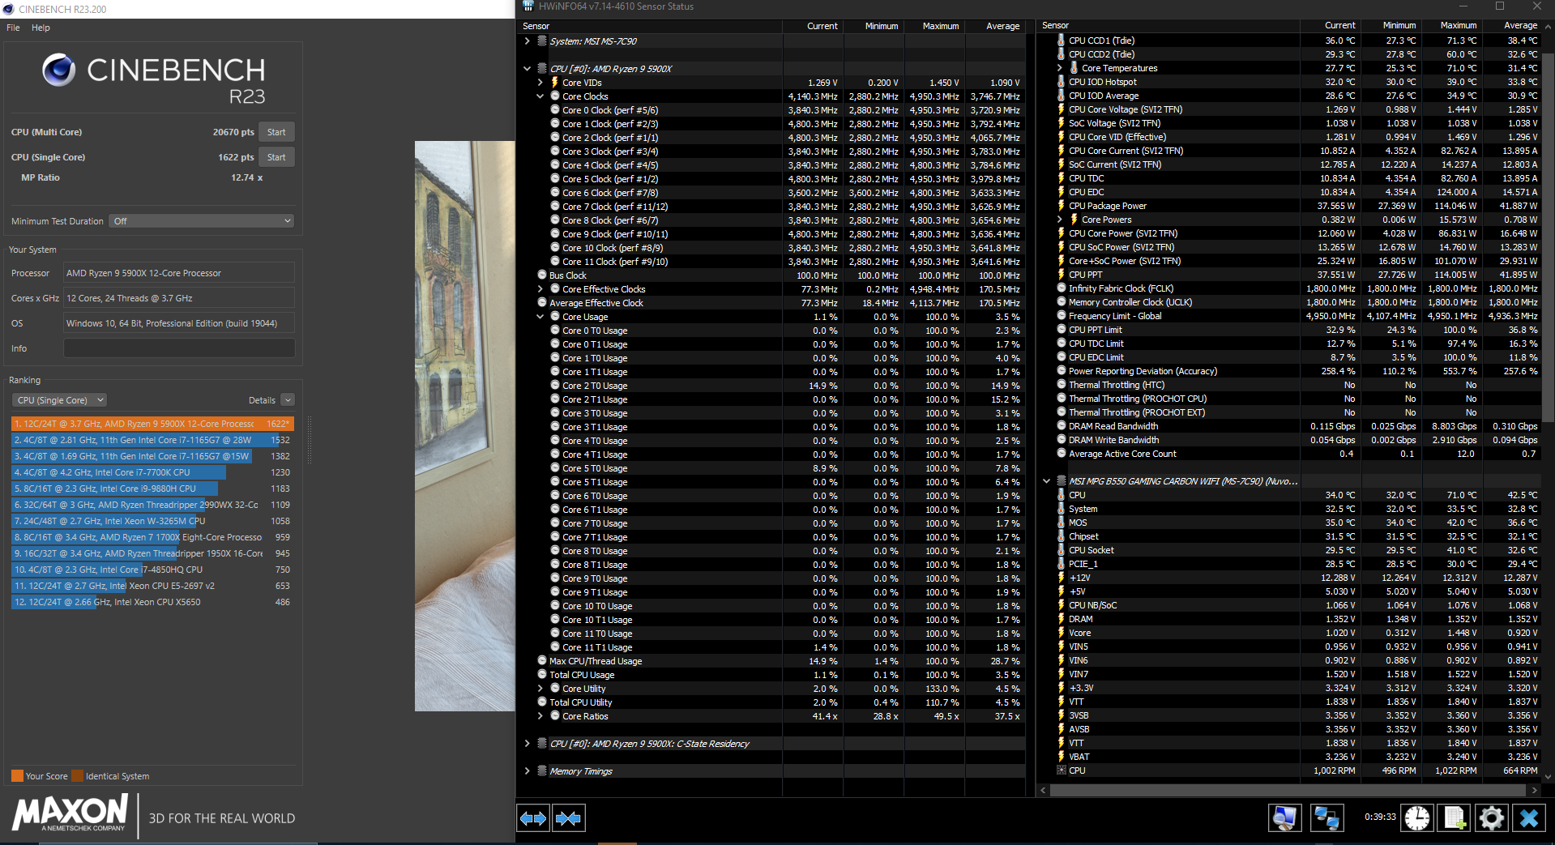Expand System: MSI MS-7C90 sensor group
The width and height of the screenshot is (1555, 845).
[x=528, y=41]
